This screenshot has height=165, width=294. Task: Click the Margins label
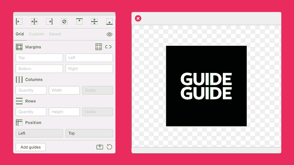(33, 47)
